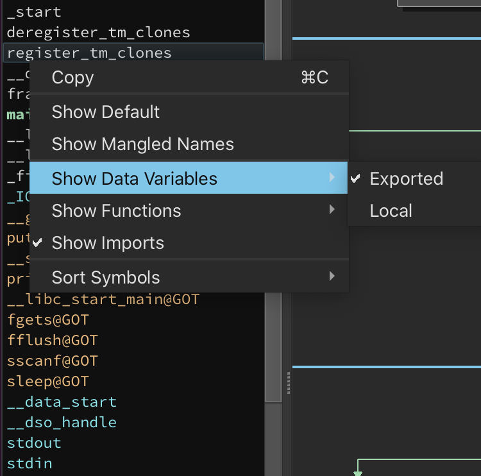Viewport: 481px width, 476px height.
Task: Select fflush@GOT symbol
Action: tap(52, 341)
